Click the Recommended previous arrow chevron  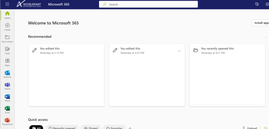point(266,37)
